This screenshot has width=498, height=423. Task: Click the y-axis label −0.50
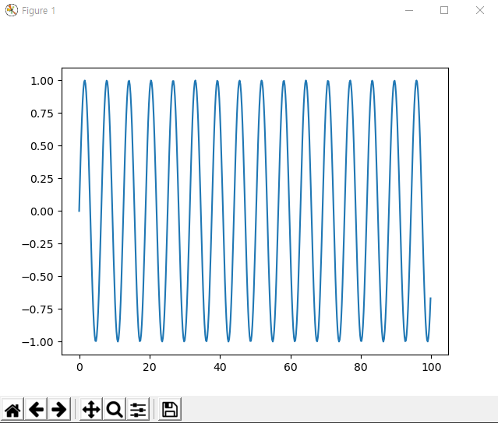37,277
